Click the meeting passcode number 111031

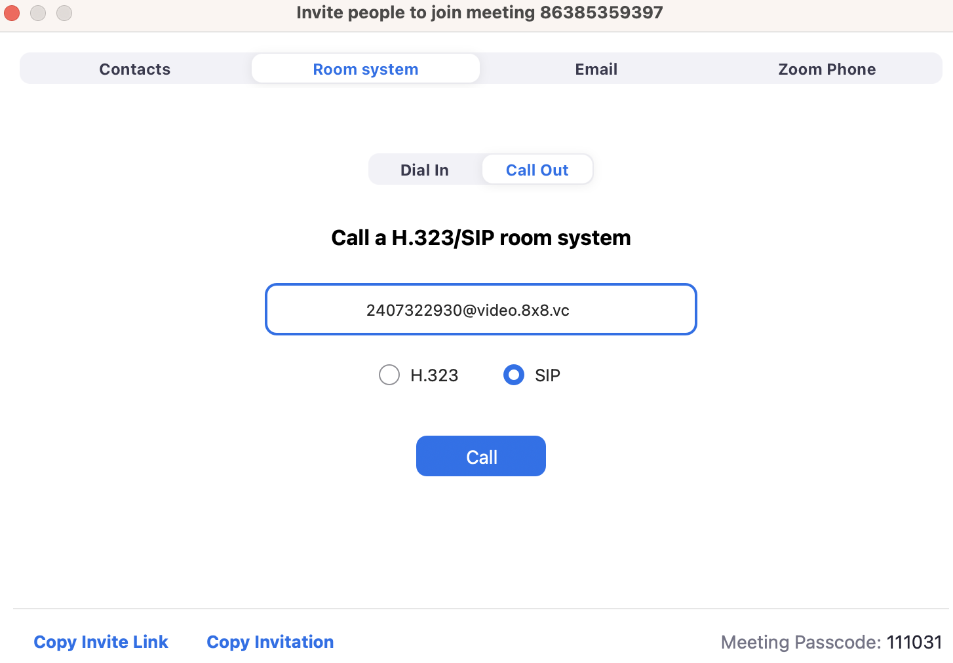[914, 642]
